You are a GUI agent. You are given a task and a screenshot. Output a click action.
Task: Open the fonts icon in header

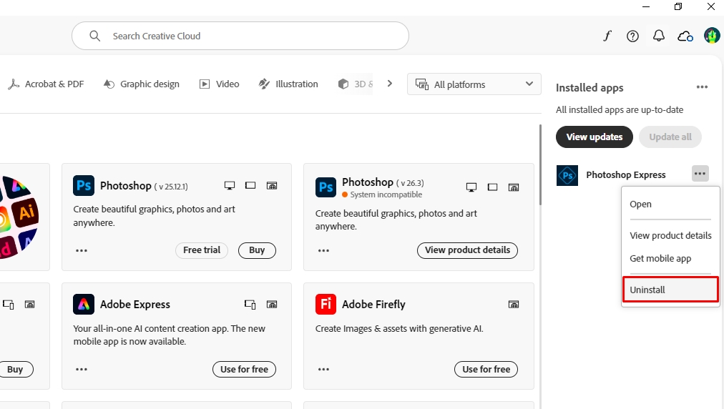607,36
